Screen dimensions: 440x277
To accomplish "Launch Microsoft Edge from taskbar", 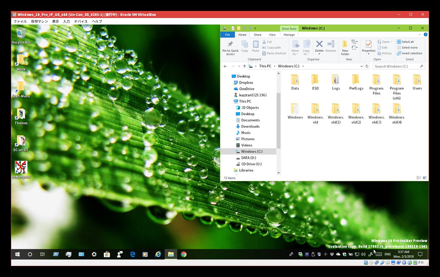I will coord(133,254).
